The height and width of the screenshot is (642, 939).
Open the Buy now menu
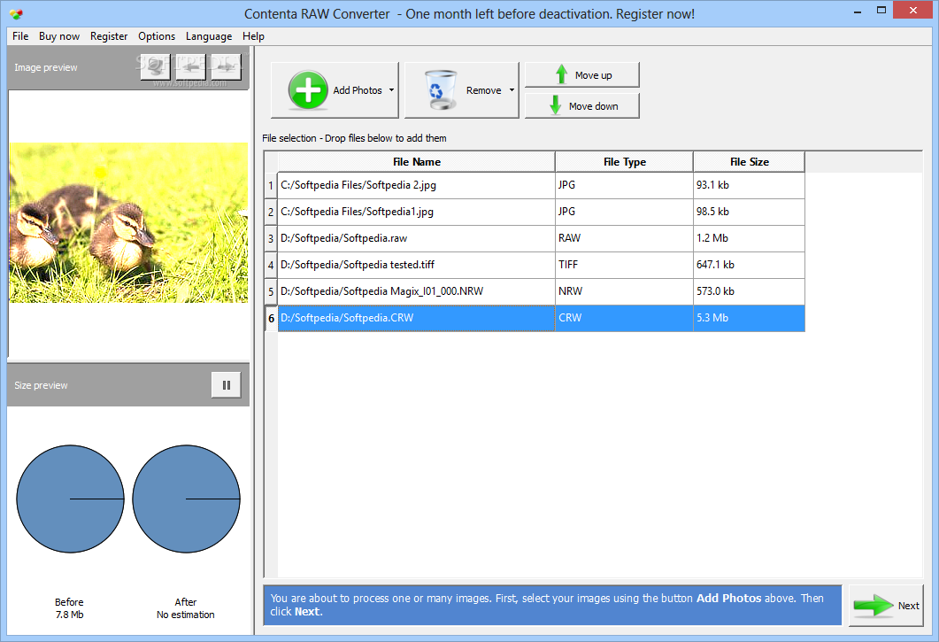59,36
